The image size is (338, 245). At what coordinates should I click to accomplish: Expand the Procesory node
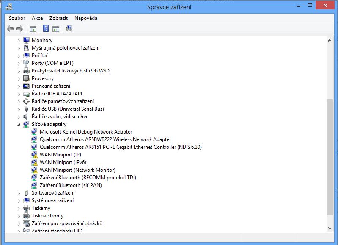pos(19,79)
